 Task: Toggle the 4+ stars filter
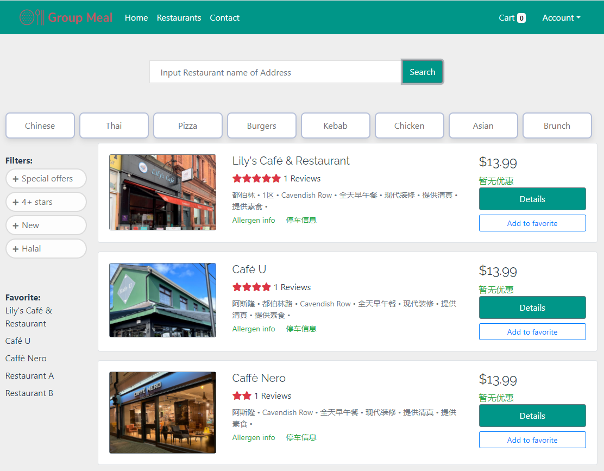point(46,202)
